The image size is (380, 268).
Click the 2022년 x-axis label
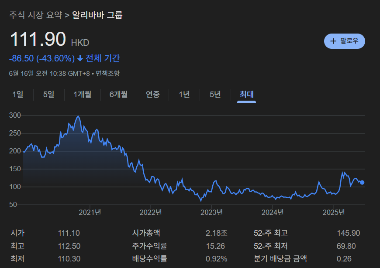(151, 212)
